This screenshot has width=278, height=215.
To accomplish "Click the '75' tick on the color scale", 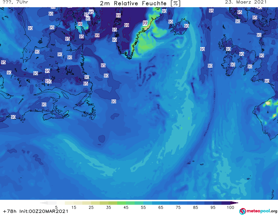I will (x=178, y=207).
